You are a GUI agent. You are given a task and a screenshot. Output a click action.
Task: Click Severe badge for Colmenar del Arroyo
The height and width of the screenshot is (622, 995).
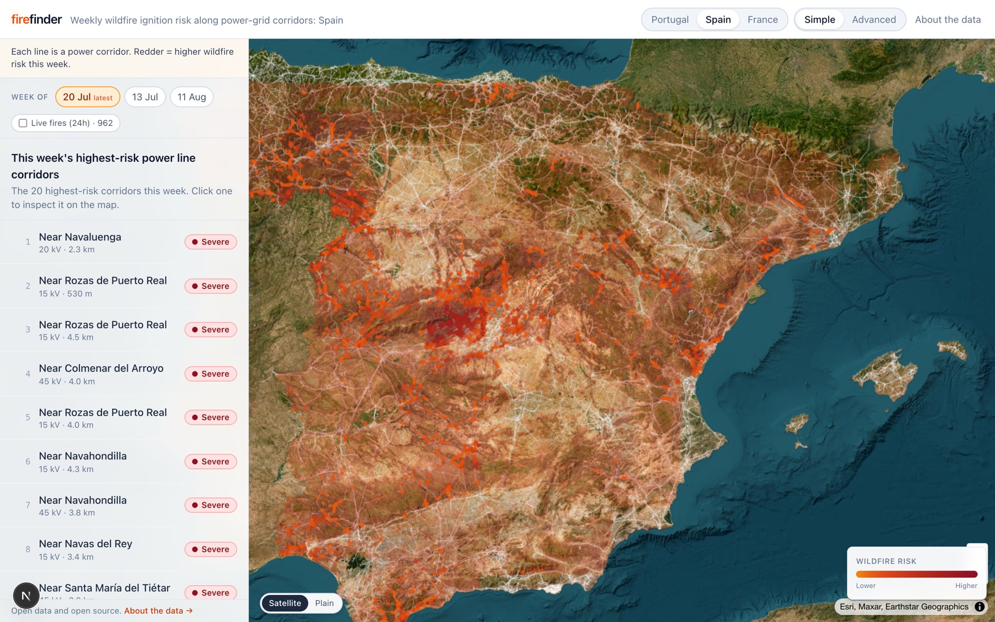[x=211, y=374]
